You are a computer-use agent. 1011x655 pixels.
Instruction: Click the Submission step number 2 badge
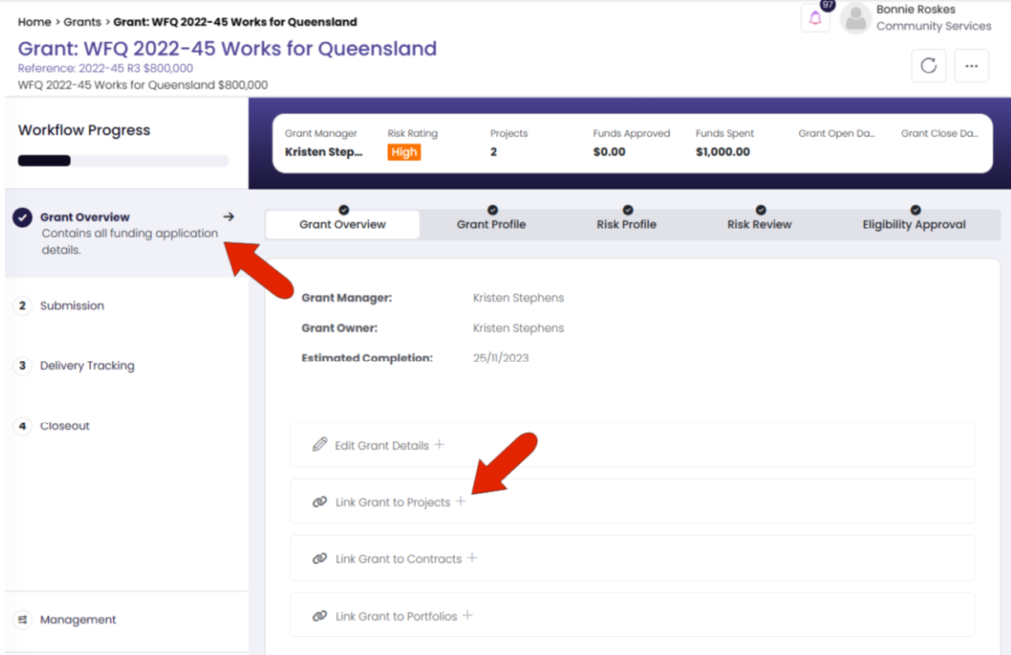[x=22, y=306]
